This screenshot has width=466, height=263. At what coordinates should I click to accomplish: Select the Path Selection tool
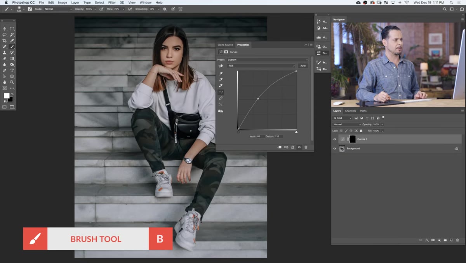pyautogui.click(x=5, y=76)
